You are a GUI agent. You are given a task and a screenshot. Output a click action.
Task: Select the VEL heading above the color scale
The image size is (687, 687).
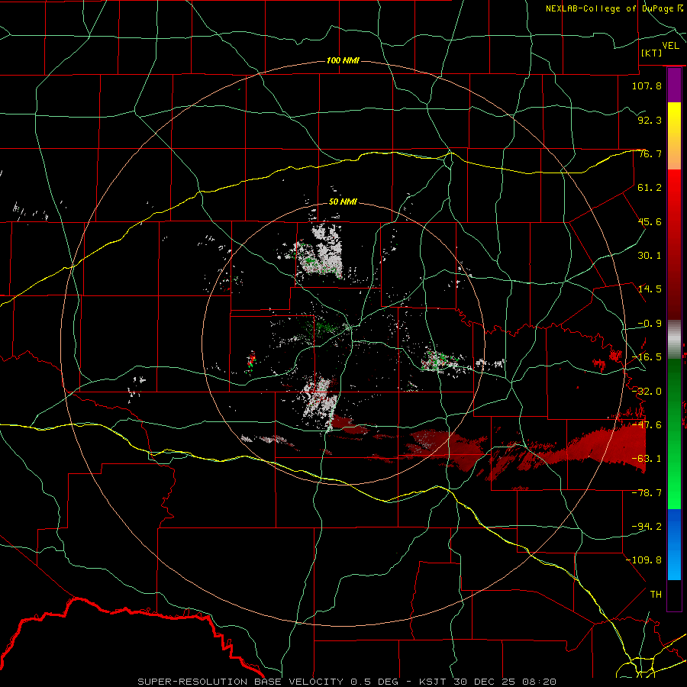[670, 46]
